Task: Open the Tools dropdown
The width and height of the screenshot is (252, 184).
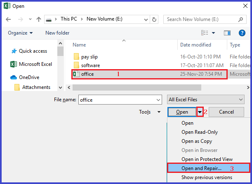Action: click(149, 112)
